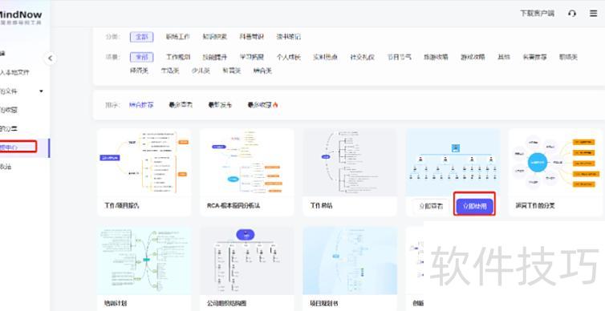
Task: Open the hamburger menu at top right
Action: 594,14
